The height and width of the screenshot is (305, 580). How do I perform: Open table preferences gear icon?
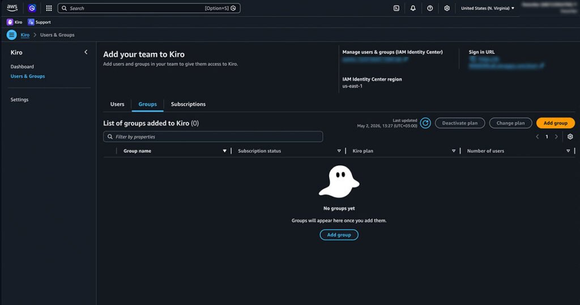(570, 137)
